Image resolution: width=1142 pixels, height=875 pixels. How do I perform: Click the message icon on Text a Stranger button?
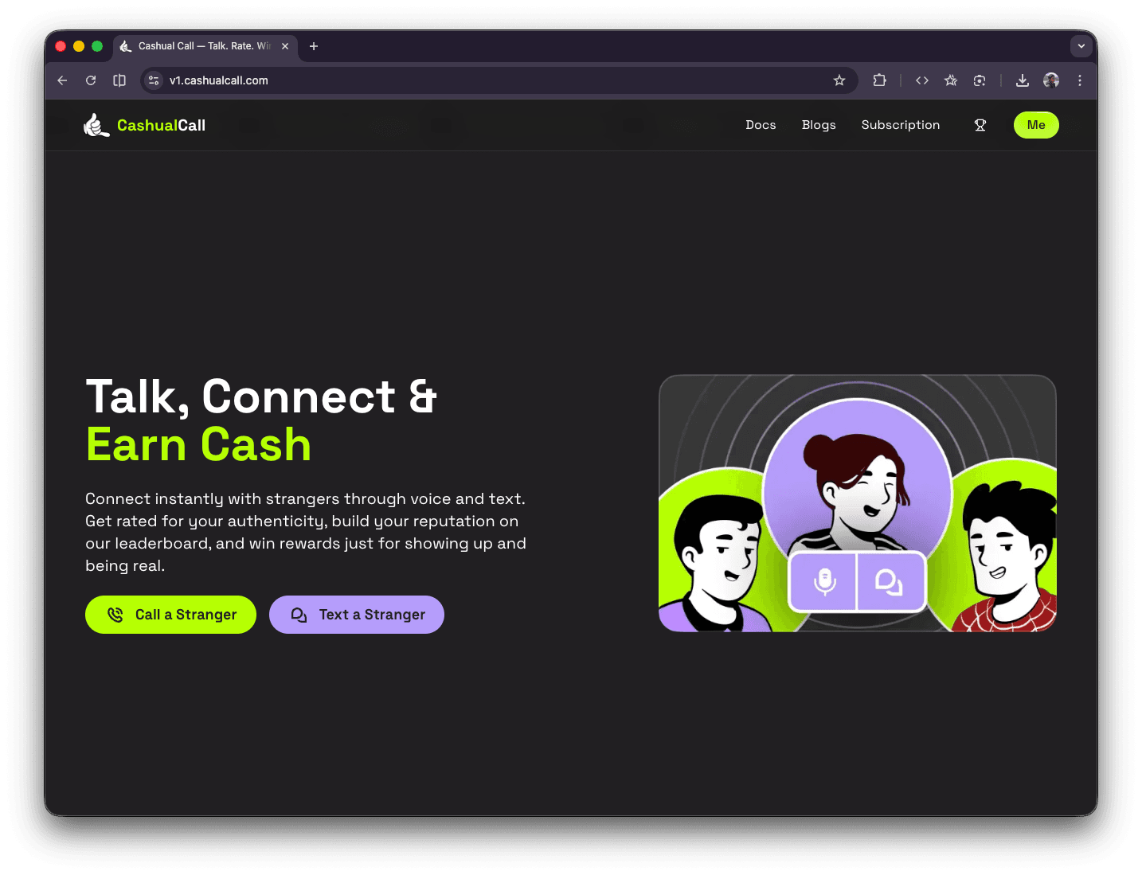[299, 614]
